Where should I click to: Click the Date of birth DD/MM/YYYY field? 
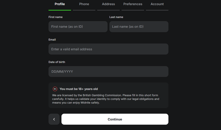pos(108,72)
